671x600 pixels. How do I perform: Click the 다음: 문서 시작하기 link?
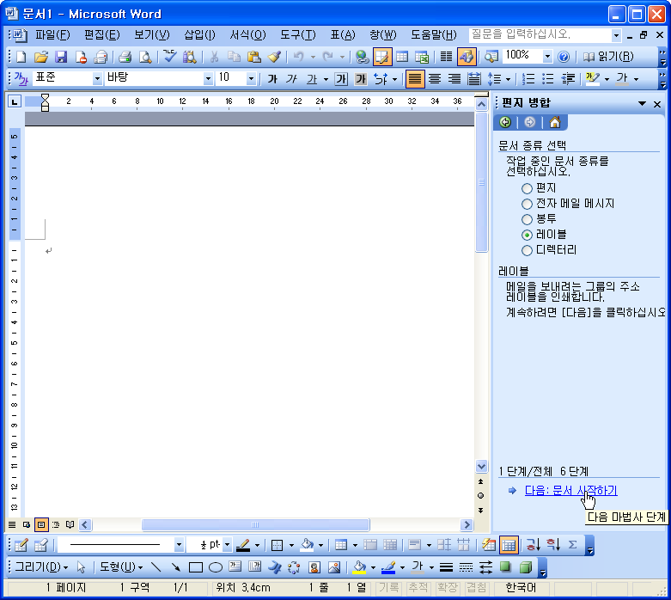coord(570,490)
